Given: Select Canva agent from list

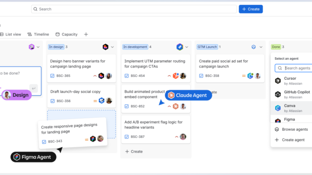Looking at the screenshot, I should click(292, 108).
